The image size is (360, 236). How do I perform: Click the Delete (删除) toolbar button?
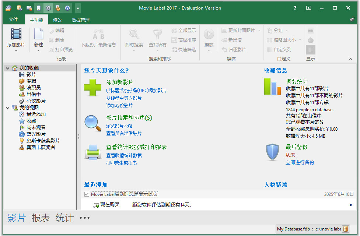tap(57, 40)
